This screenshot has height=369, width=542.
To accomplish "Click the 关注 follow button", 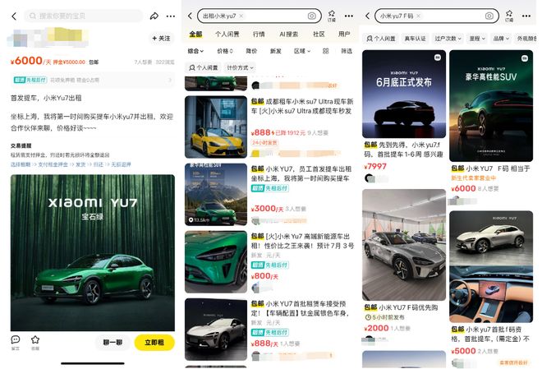I will 162,39.
